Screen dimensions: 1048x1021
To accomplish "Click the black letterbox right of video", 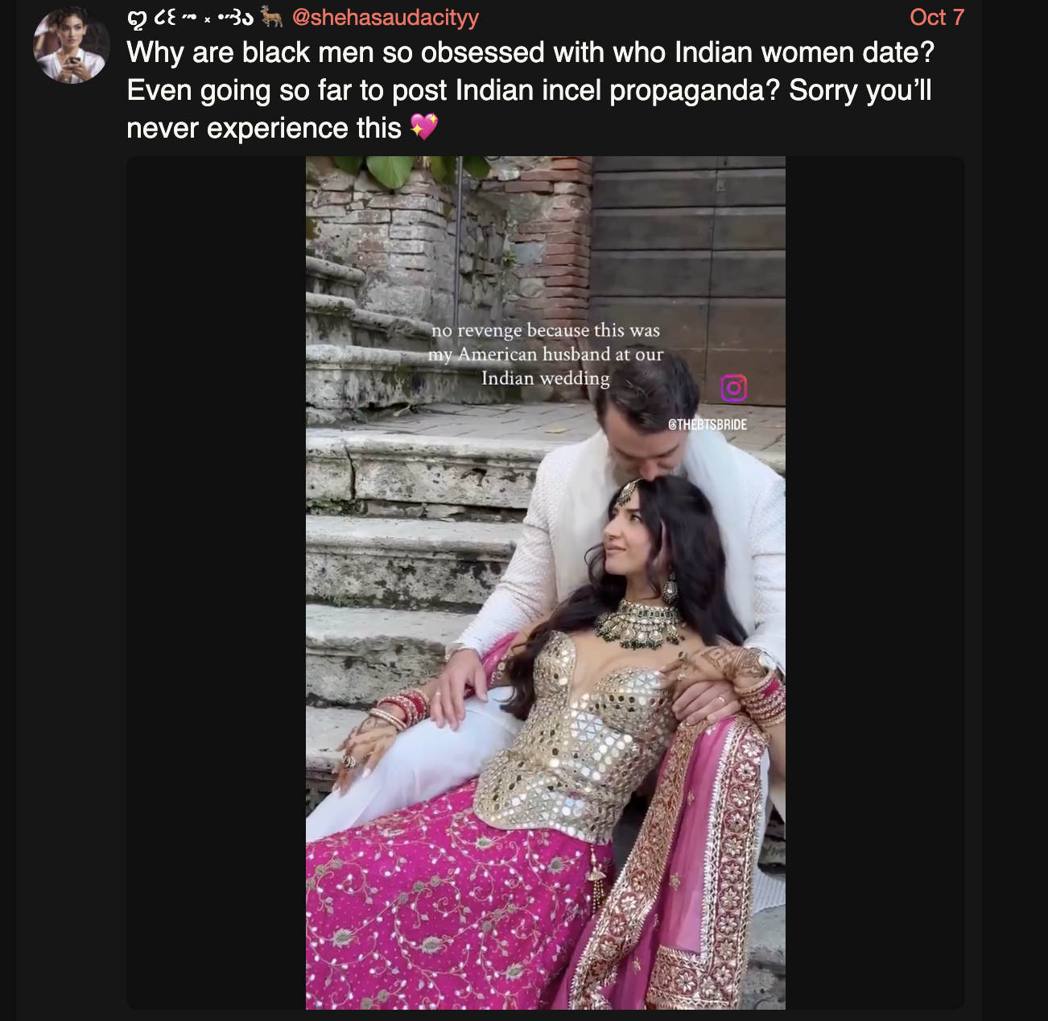I will coord(875,583).
